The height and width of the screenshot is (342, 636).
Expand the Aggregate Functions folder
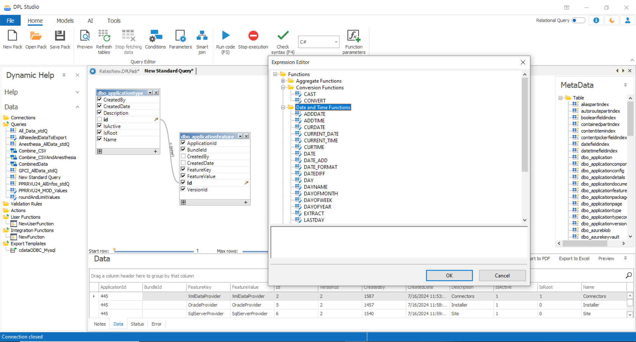coord(283,81)
